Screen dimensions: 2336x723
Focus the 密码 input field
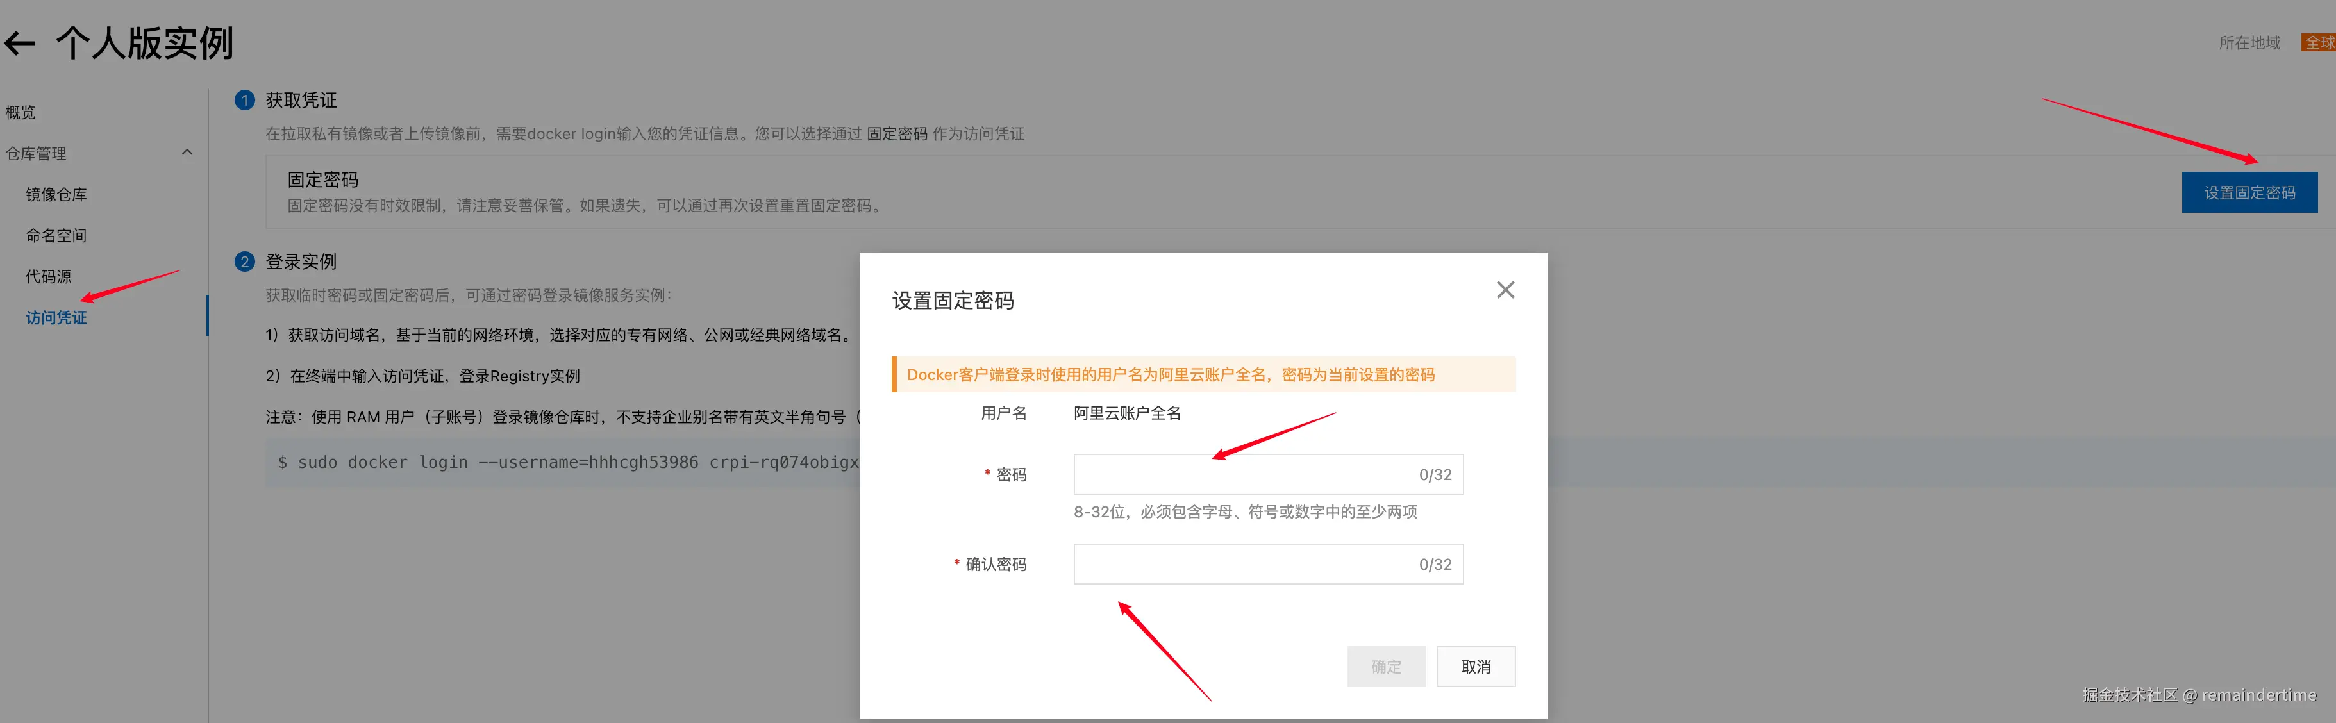(1242, 474)
